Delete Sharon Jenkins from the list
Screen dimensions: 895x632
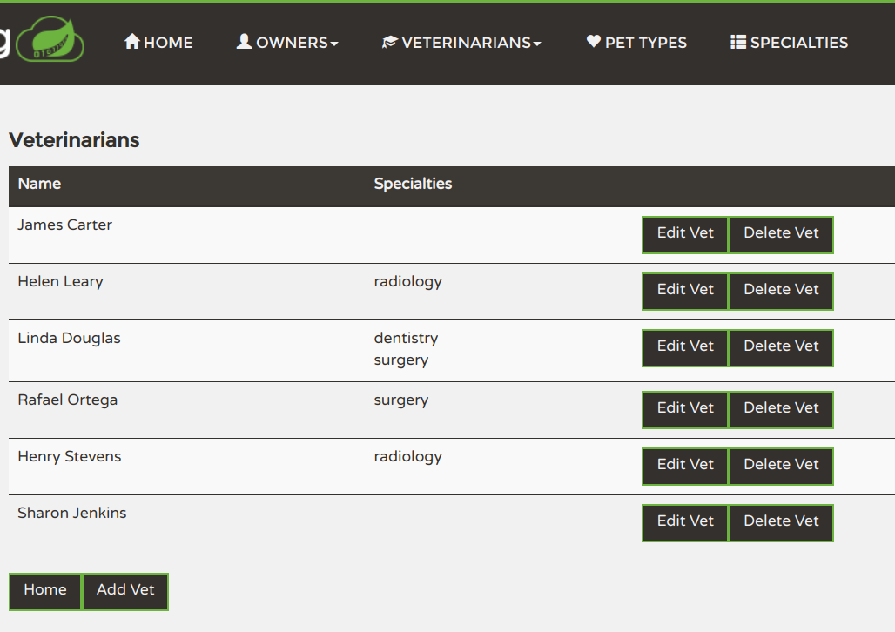coord(781,522)
